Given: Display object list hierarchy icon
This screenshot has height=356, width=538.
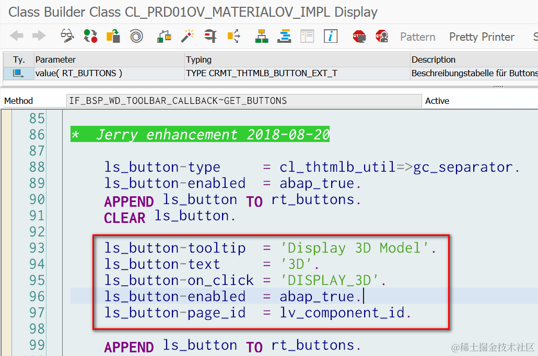Looking at the screenshot, I should (x=262, y=35).
